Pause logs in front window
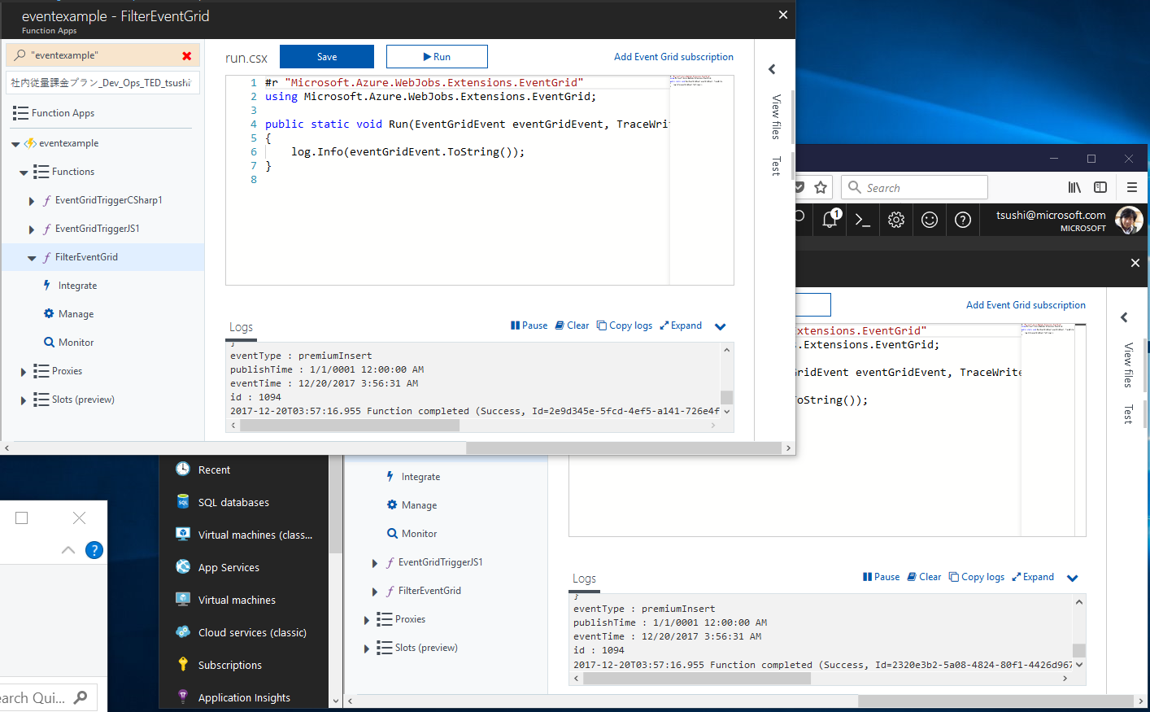 [x=529, y=325]
